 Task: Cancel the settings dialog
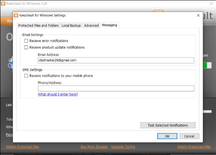(x=189, y=136)
